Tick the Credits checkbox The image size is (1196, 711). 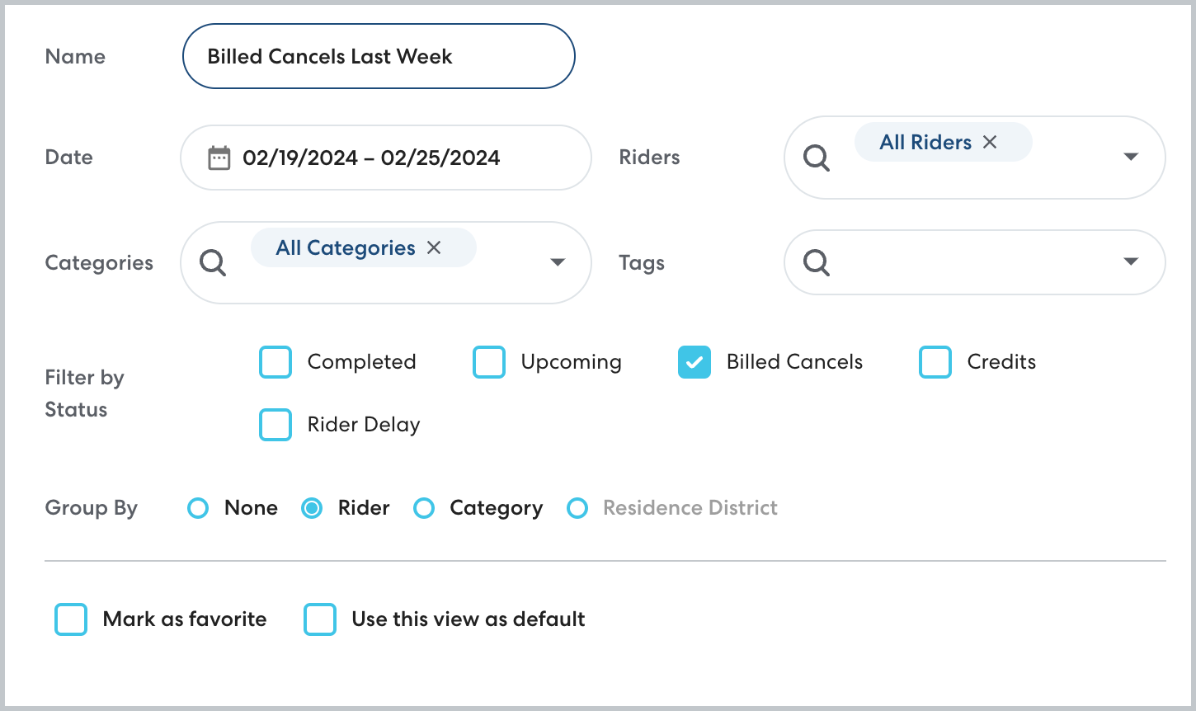[935, 362]
